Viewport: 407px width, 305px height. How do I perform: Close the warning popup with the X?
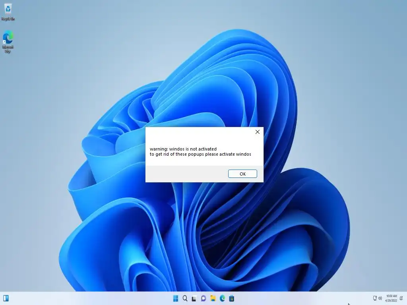coord(257,132)
